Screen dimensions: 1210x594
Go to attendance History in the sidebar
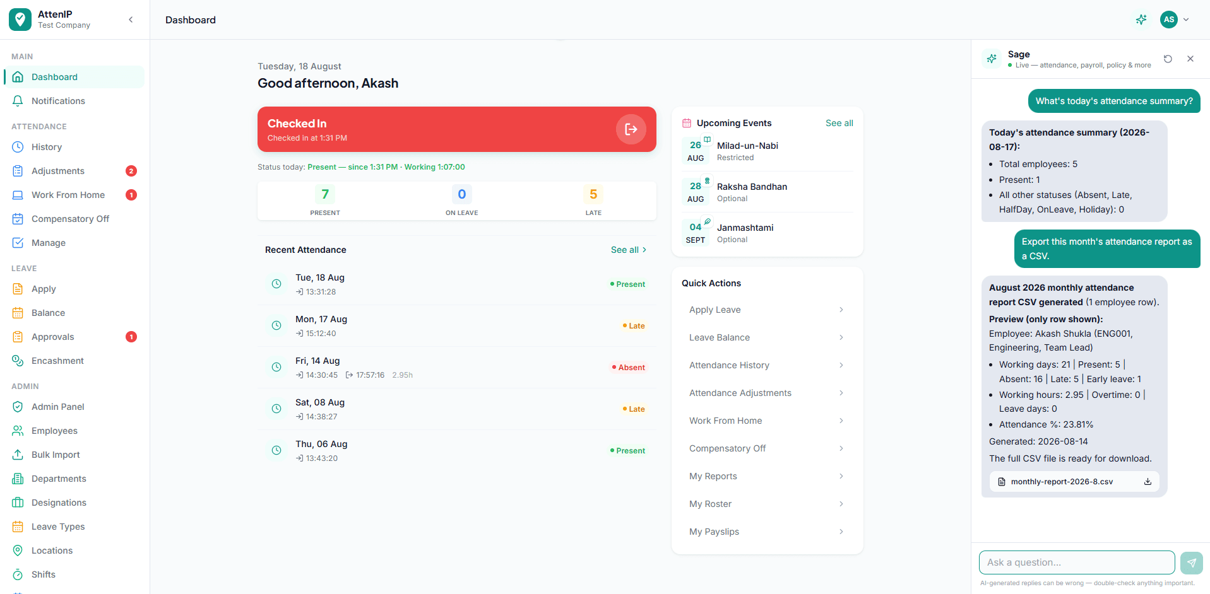(74, 147)
